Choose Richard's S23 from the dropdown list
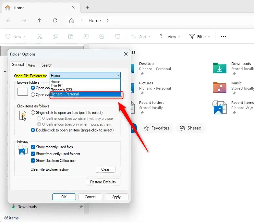This screenshot has height=222, width=254. pos(85,90)
